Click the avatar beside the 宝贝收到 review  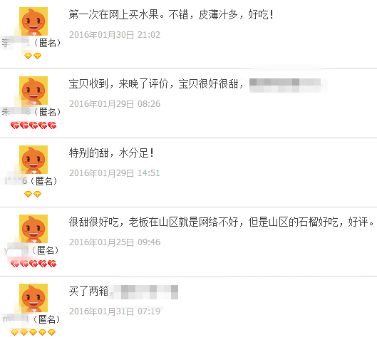click(x=33, y=91)
